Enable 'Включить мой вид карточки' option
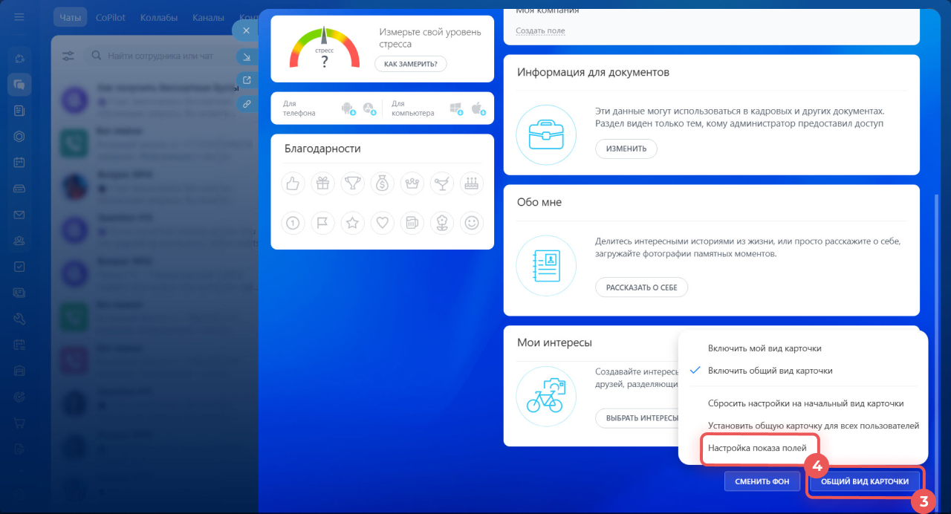 coord(765,348)
